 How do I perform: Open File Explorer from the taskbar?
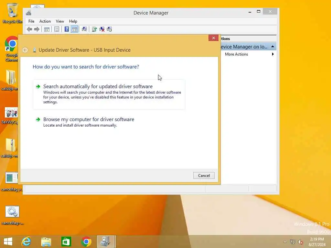pos(46,242)
